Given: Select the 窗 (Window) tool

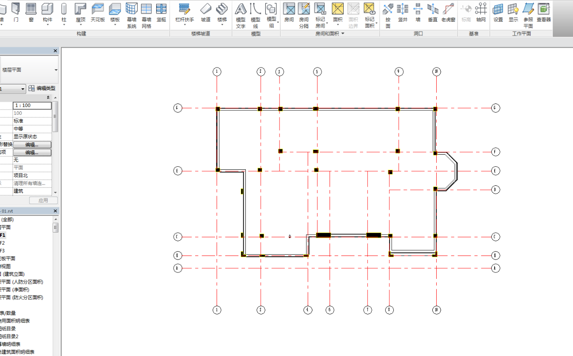Looking at the screenshot, I should [x=31, y=12].
